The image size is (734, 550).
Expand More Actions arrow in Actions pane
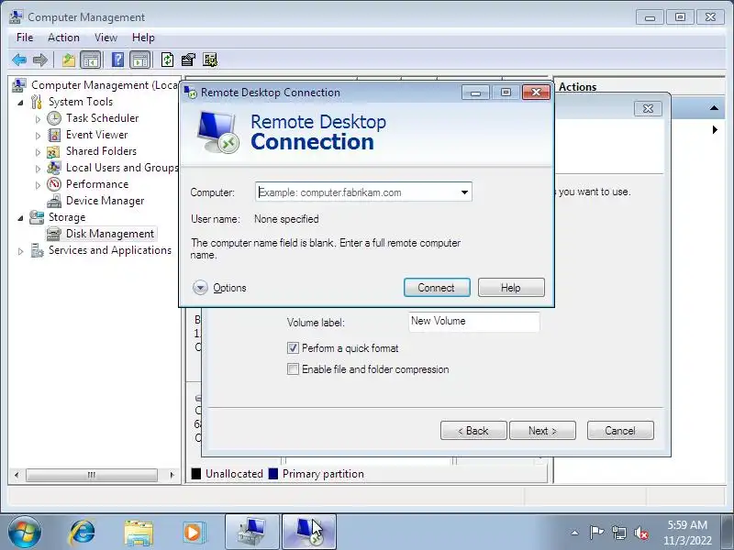point(715,129)
